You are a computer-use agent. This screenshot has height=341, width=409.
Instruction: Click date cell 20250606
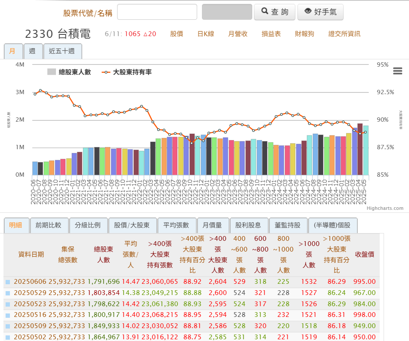pos(30,282)
